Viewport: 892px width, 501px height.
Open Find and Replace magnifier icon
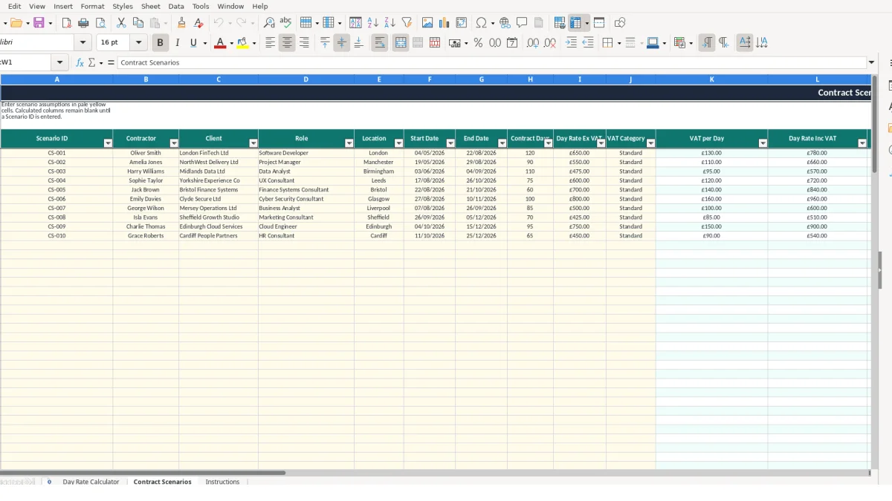(269, 23)
